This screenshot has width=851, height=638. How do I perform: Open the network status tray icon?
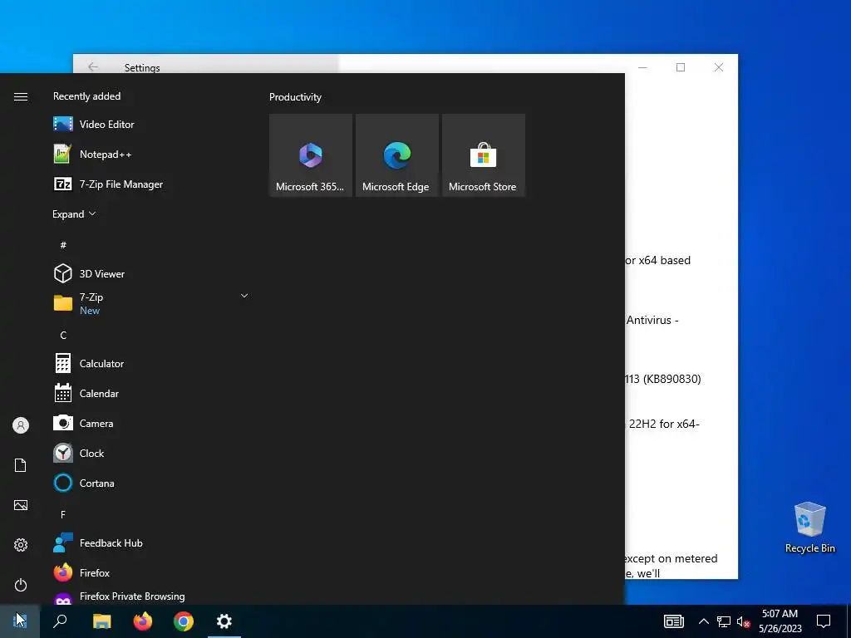[x=724, y=621]
